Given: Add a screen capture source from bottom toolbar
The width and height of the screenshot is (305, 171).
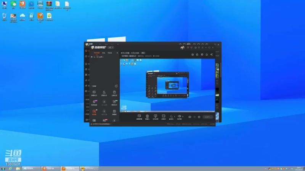Looking at the screenshot, I should (139, 117).
